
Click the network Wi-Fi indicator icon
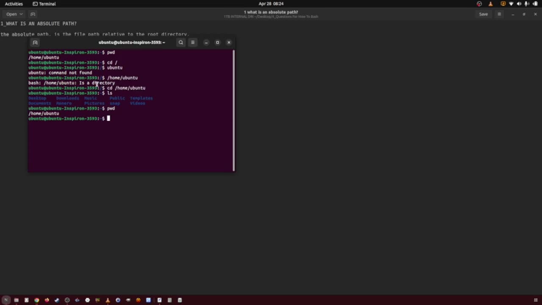(512, 3)
